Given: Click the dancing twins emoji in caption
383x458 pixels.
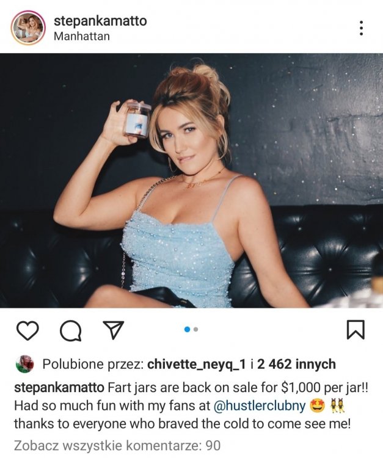Looking at the screenshot, I should (x=337, y=406).
